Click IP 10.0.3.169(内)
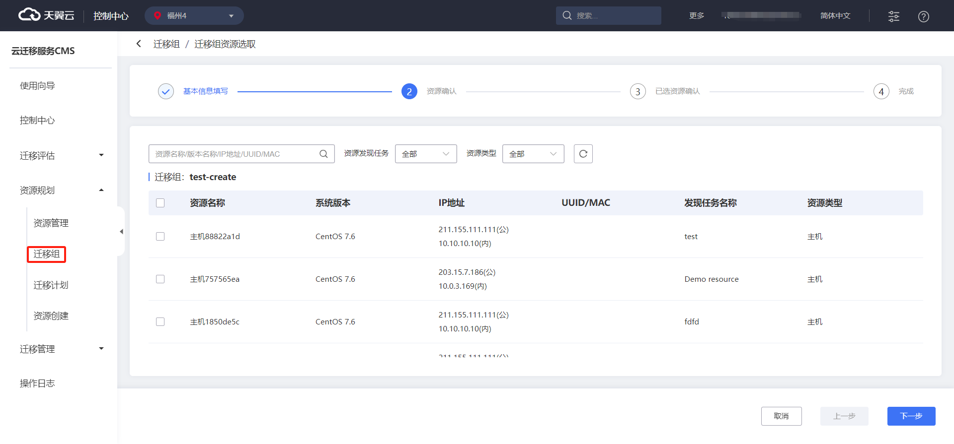954x444 pixels. coord(463,286)
